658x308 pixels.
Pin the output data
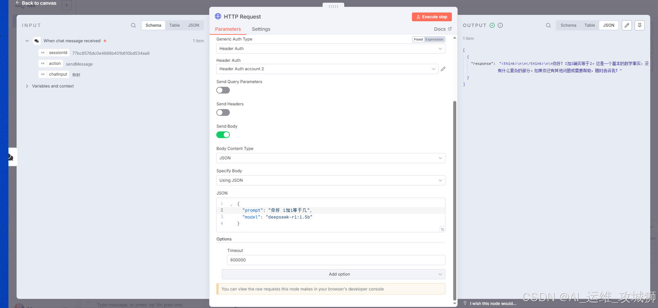click(640, 25)
